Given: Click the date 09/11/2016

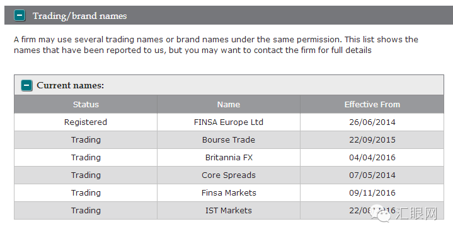Looking at the screenshot, I should click(x=372, y=192).
